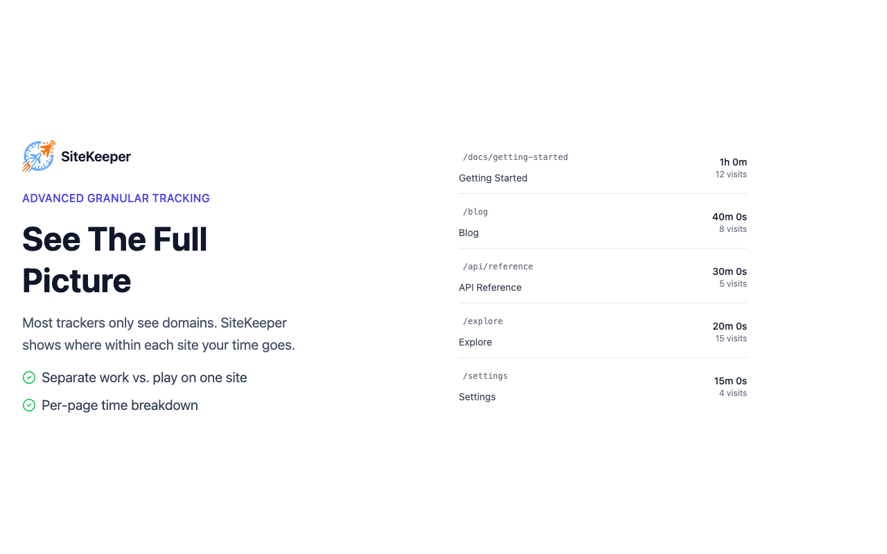Click green checkmark beside Per-page time breakdown
Screen dimensions: 887x554
(x=29, y=405)
